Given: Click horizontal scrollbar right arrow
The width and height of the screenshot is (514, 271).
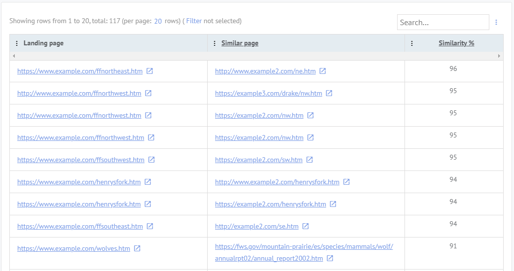Looking at the screenshot, I should (x=499, y=56).
